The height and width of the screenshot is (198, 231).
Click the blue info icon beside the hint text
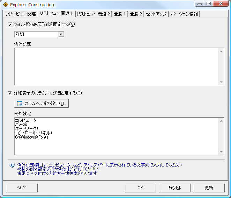point(12,165)
